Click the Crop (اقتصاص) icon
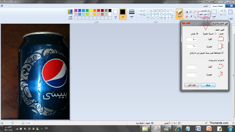 tap(208, 10)
